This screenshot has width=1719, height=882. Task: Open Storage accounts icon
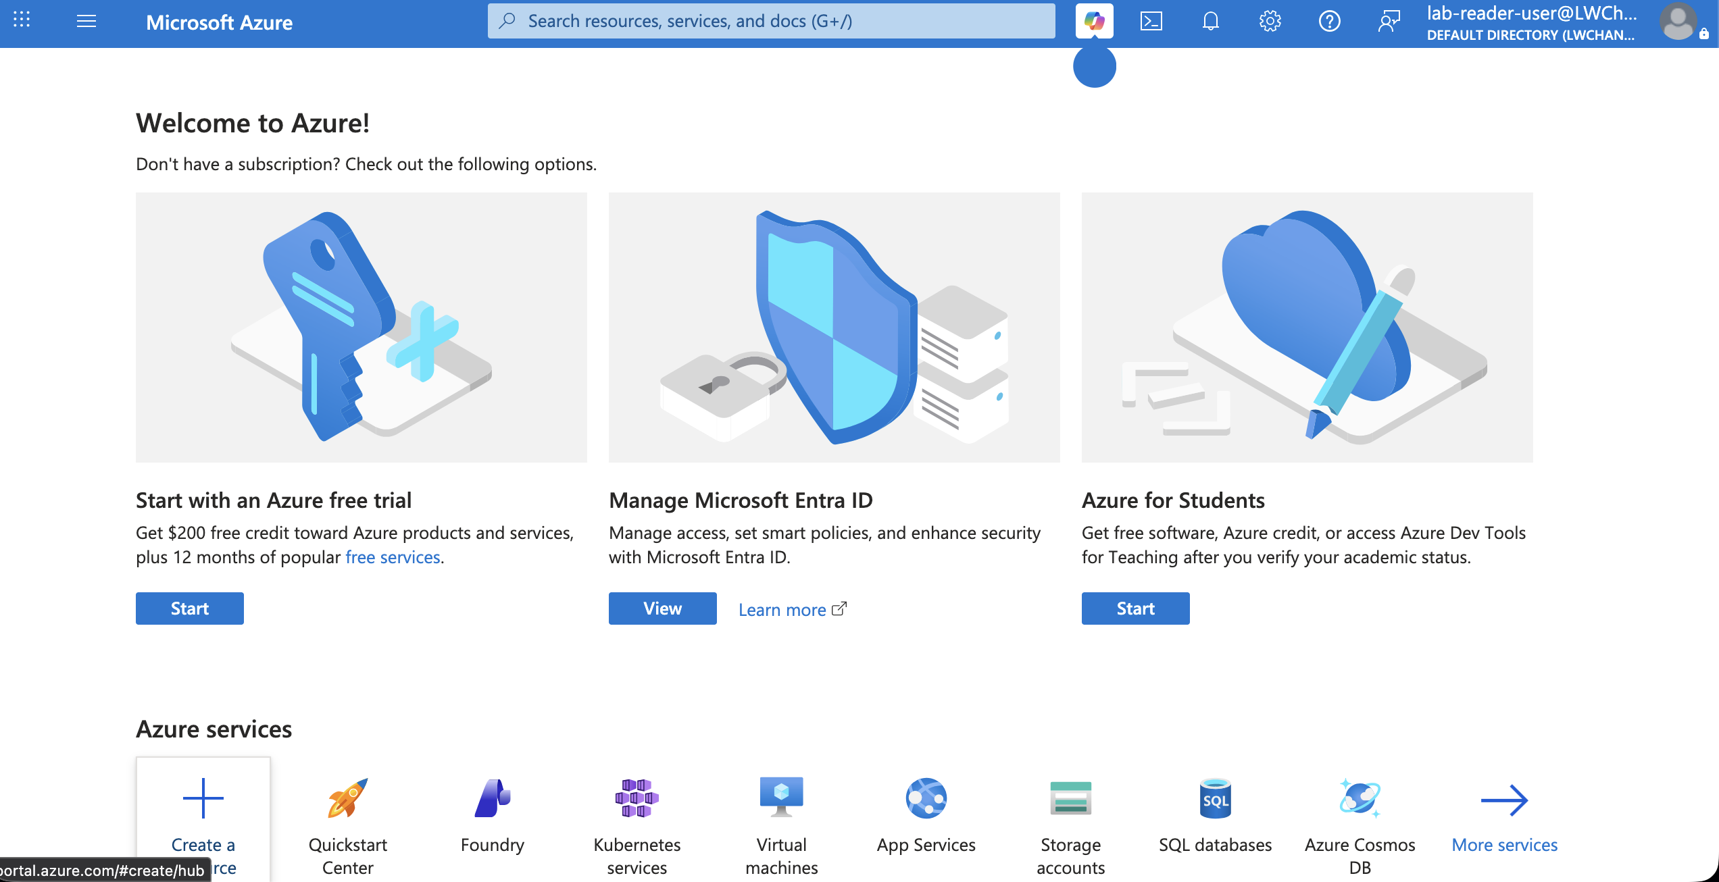pos(1071,798)
